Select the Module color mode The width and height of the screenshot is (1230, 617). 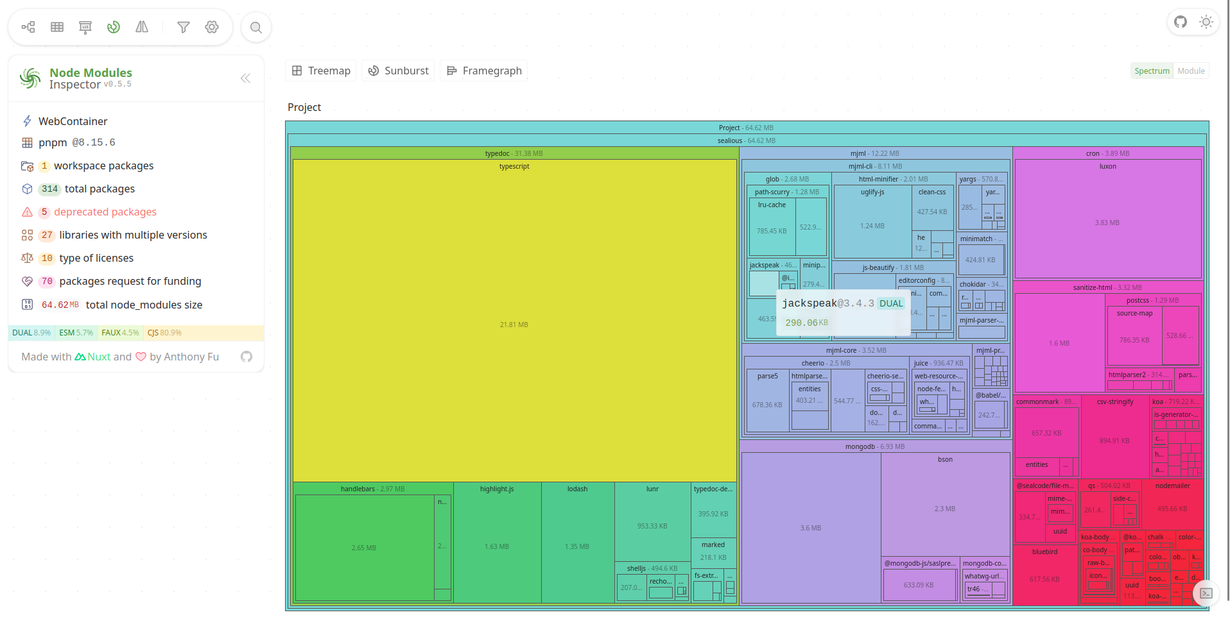(x=1191, y=71)
